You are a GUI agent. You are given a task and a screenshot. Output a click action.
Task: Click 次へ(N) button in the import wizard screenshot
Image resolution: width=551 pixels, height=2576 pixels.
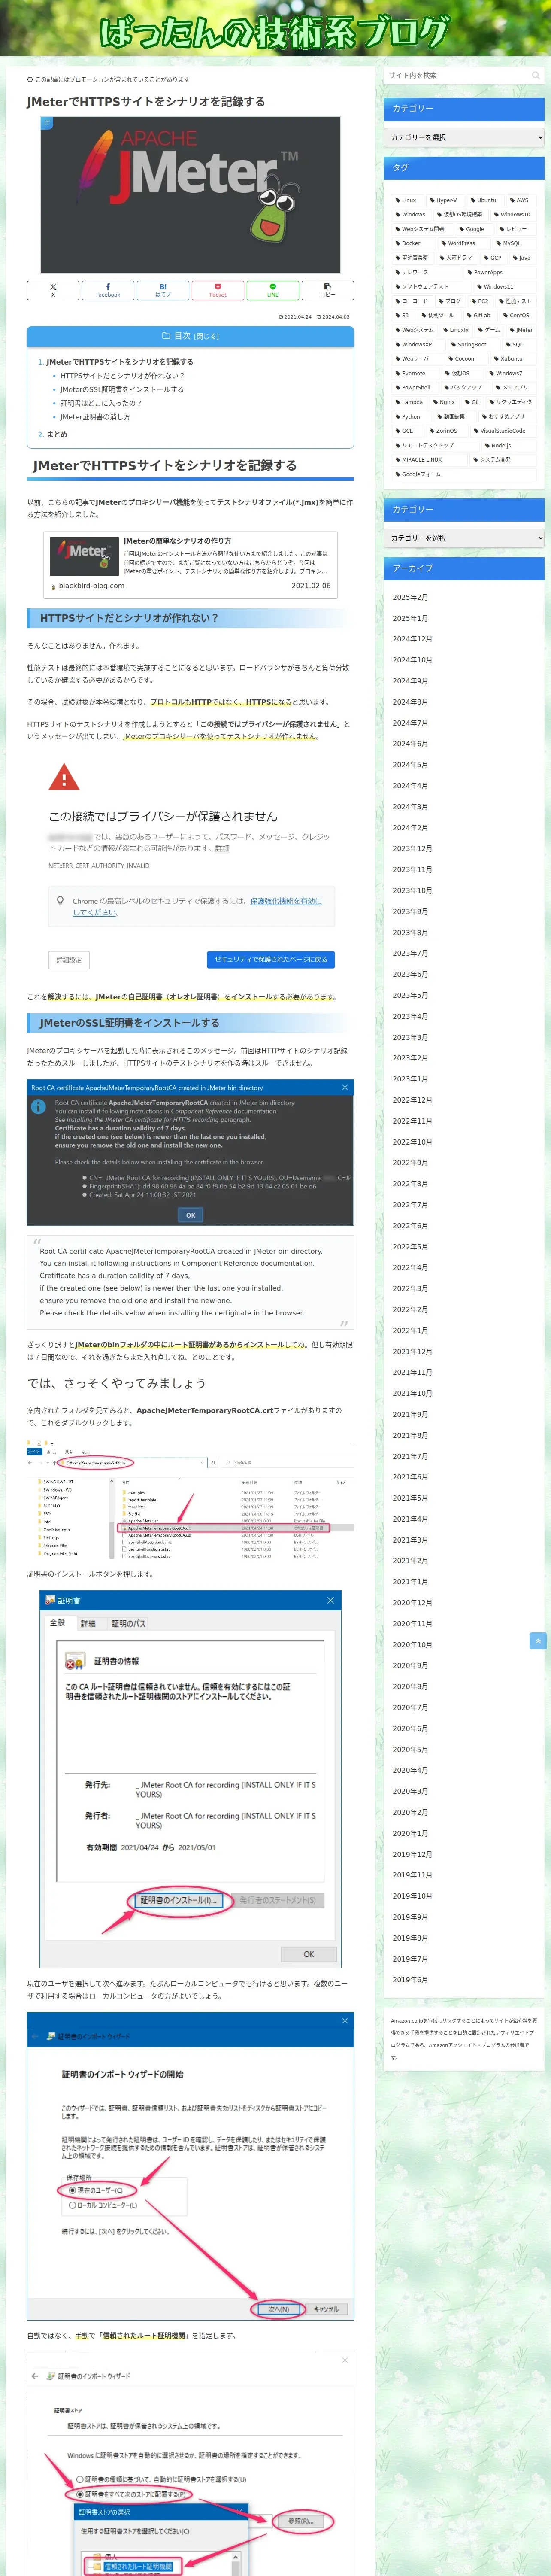click(x=278, y=2309)
